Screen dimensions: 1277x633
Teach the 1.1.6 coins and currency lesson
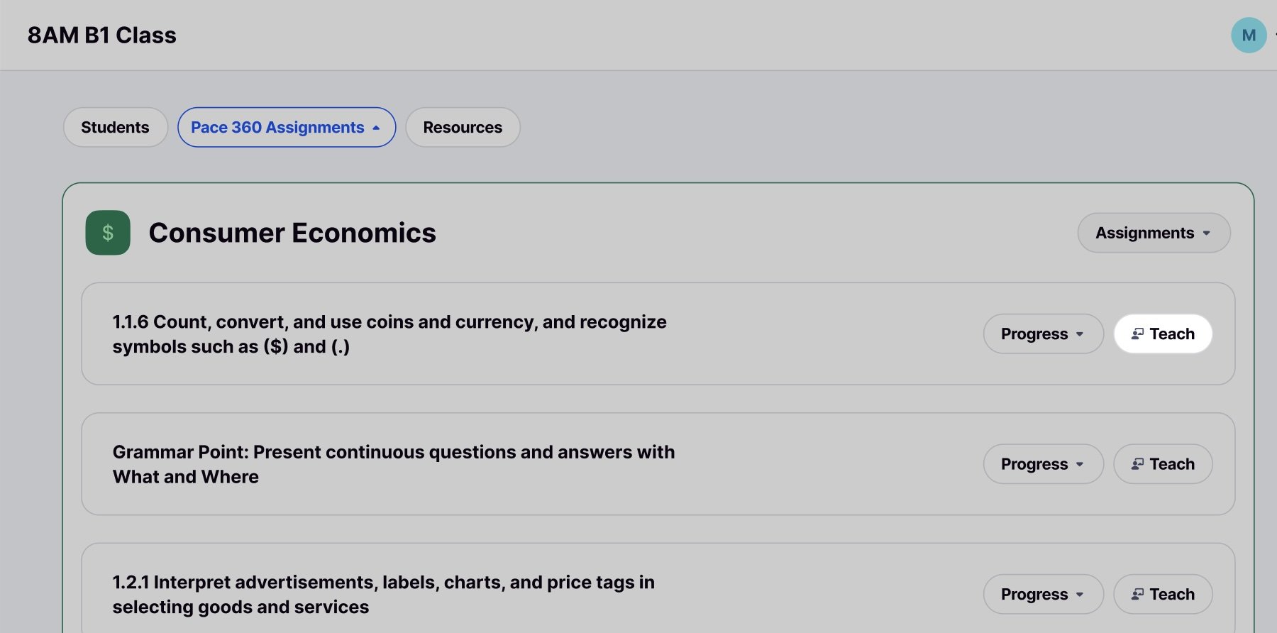point(1163,334)
